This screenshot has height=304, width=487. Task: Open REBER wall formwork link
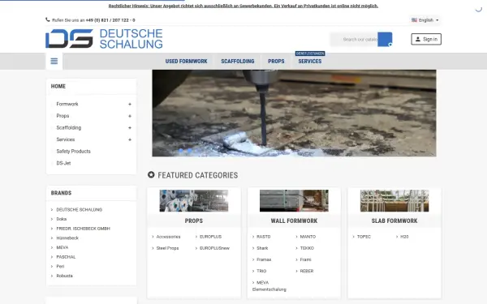pos(307,271)
